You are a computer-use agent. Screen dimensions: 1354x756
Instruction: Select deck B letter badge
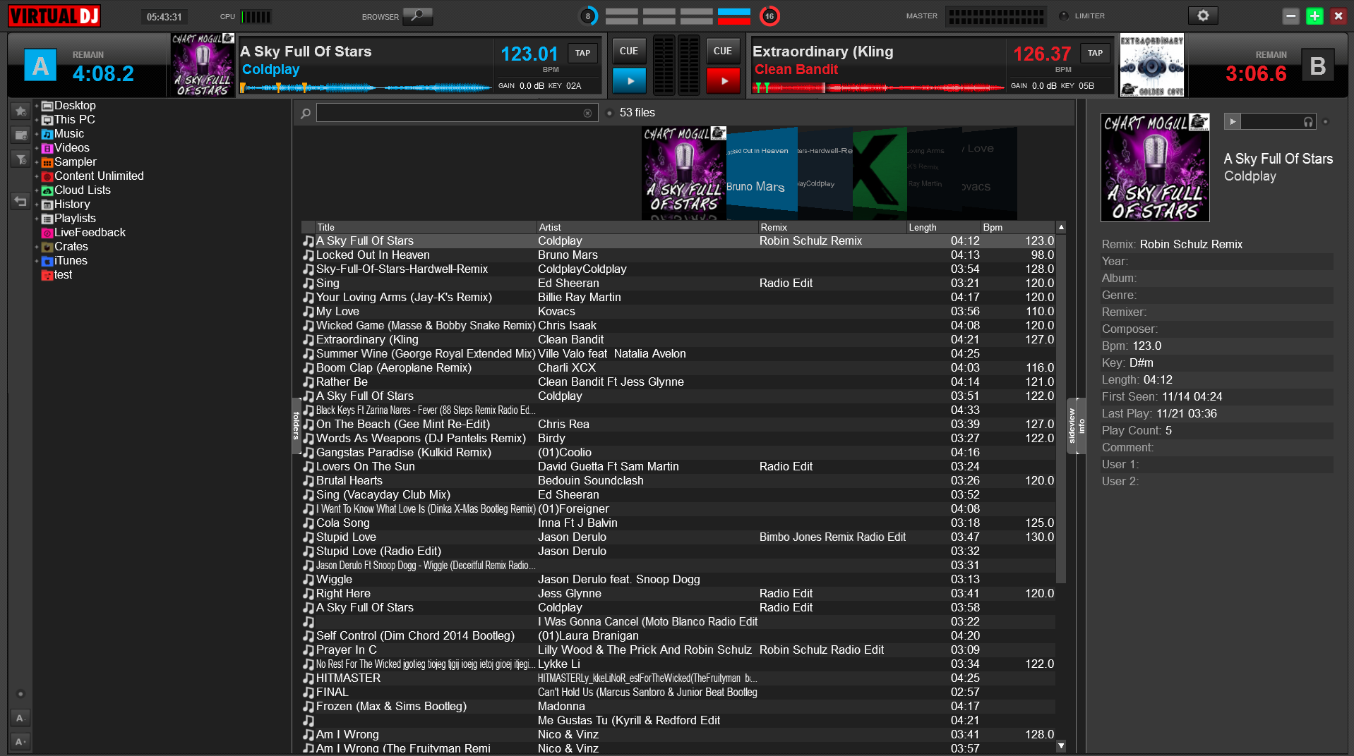pos(1317,66)
